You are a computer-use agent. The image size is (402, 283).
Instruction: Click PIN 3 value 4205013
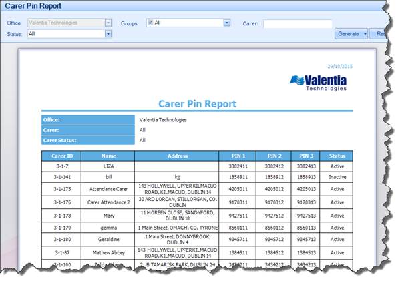tap(306, 189)
